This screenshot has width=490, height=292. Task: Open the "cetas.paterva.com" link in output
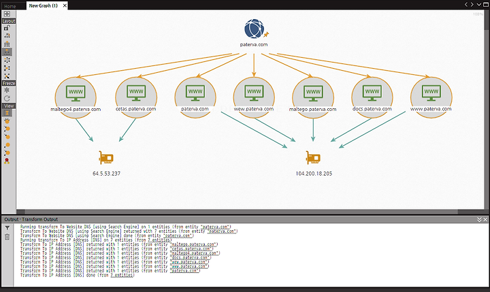(x=191, y=249)
